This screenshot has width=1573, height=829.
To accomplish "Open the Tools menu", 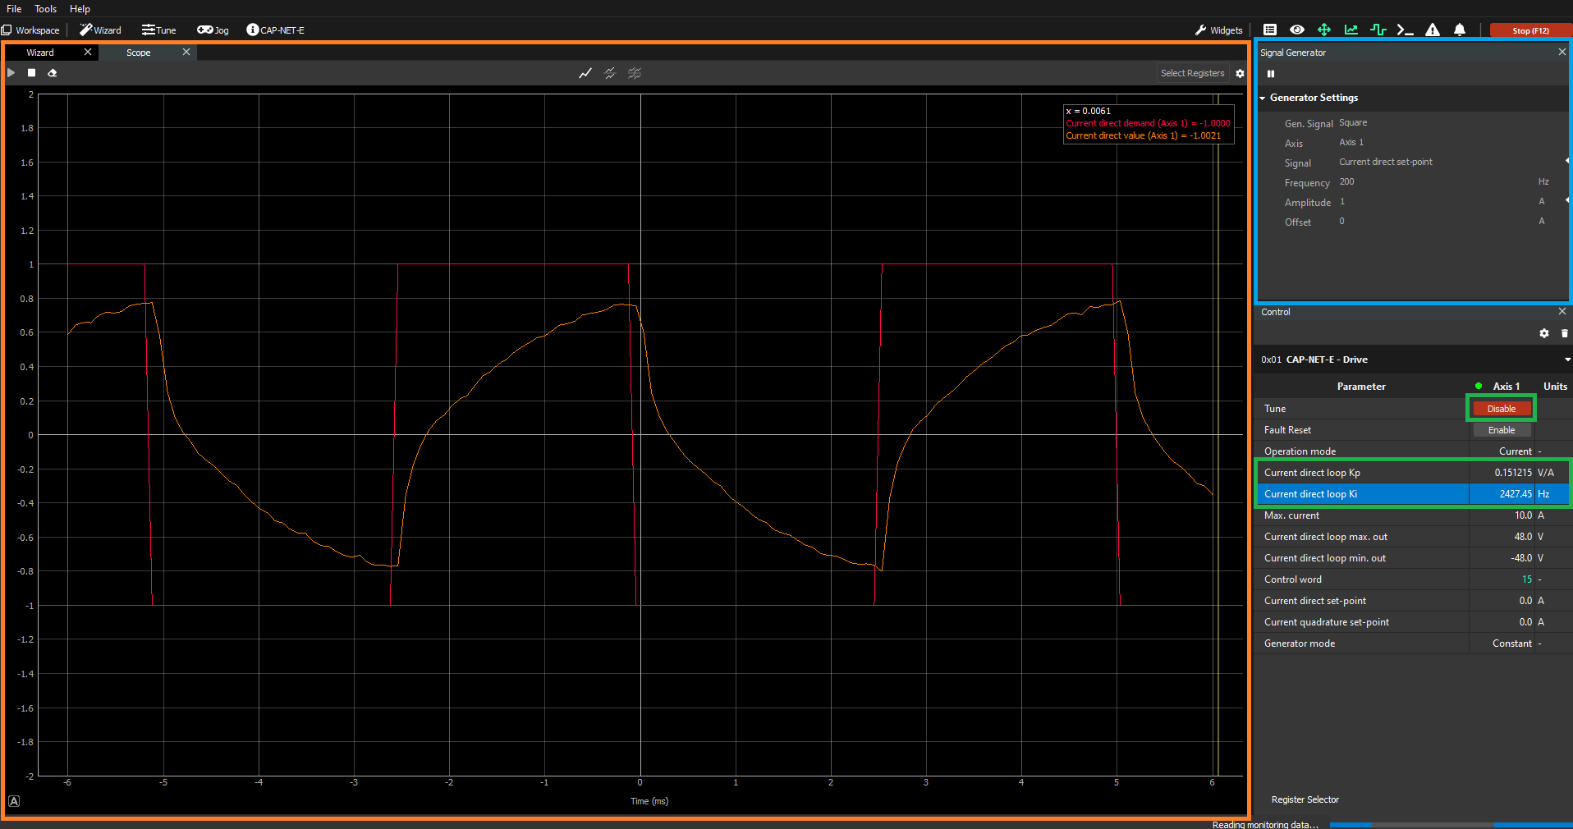I will (45, 9).
